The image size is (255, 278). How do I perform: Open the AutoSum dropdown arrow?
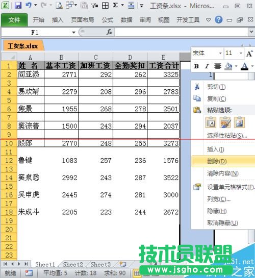[x=122, y=5]
